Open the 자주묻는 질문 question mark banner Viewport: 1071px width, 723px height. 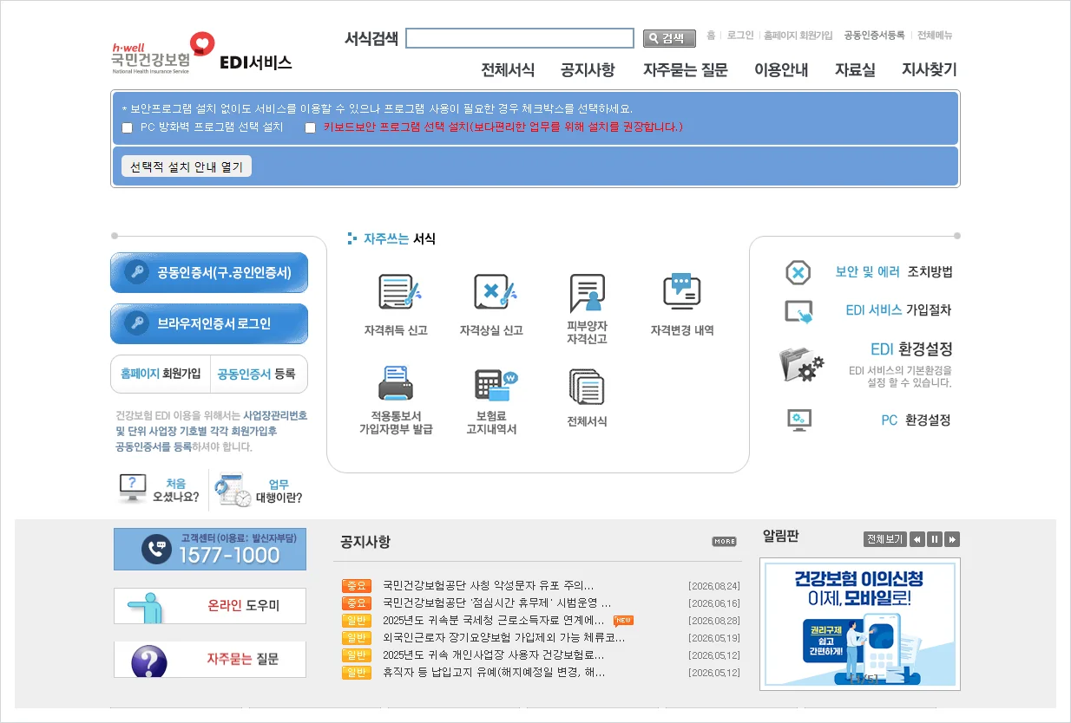[210, 660]
